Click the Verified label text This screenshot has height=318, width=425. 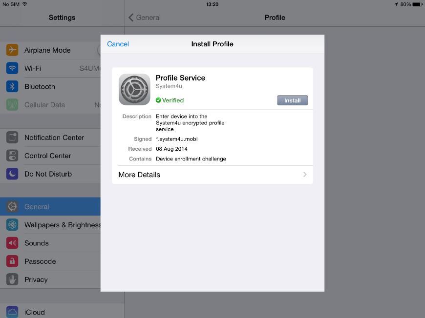point(173,100)
